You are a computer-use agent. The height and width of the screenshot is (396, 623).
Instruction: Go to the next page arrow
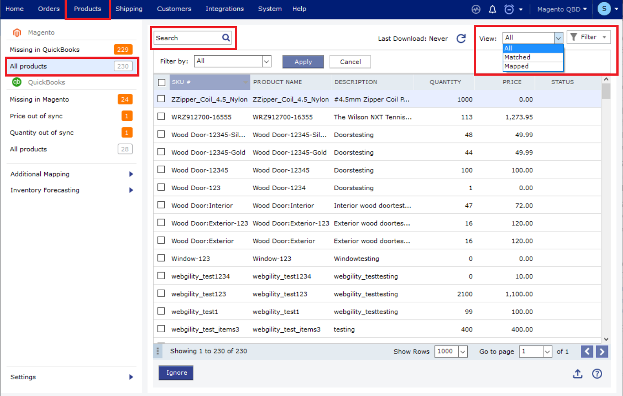coord(602,351)
